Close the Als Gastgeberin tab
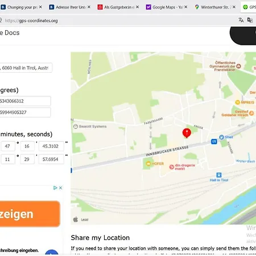Viewport: 256px width, 256px height. tap(138, 7)
